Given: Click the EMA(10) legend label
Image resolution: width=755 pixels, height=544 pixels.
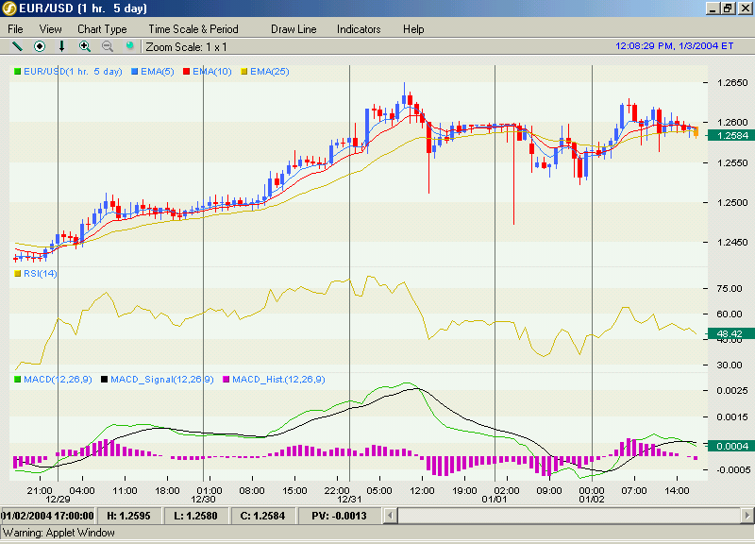Looking at the screenshot, I should click(211, 72).
